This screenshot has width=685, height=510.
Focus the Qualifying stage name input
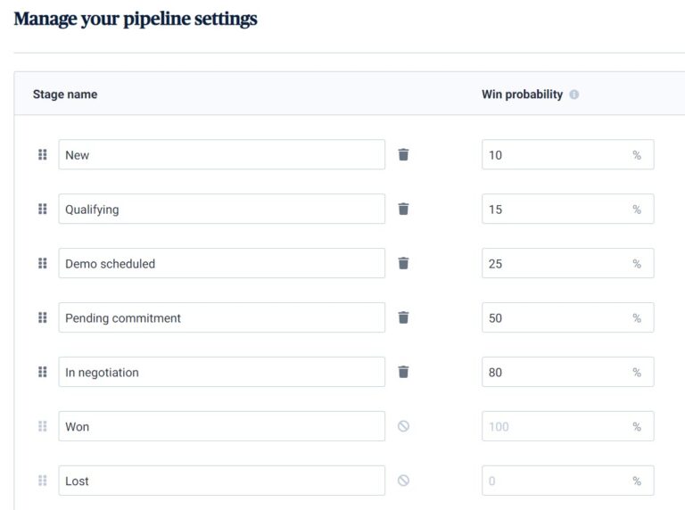tap(221, 209)
